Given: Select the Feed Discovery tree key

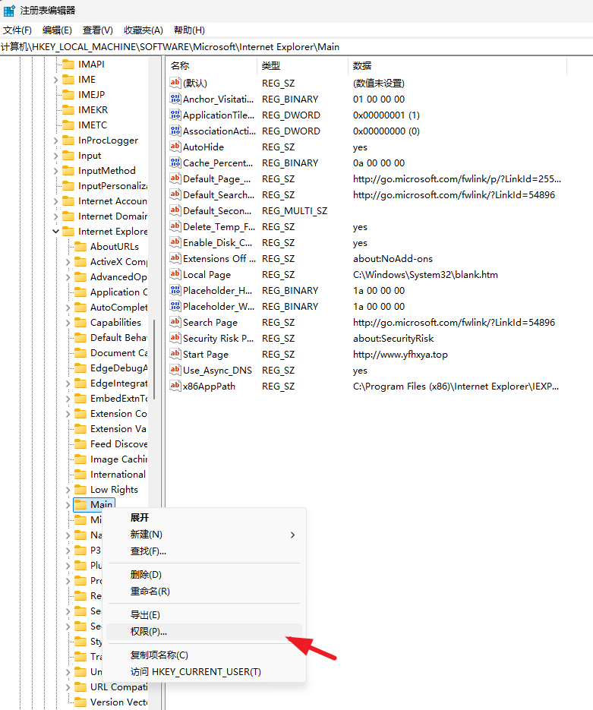Looking at the screenshot, I should [118, 444].
